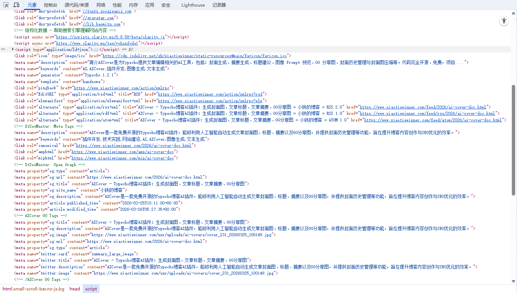Select the twitter:image meta row
Viewport: 517px width, 293px height.
(x=146, y=273)
